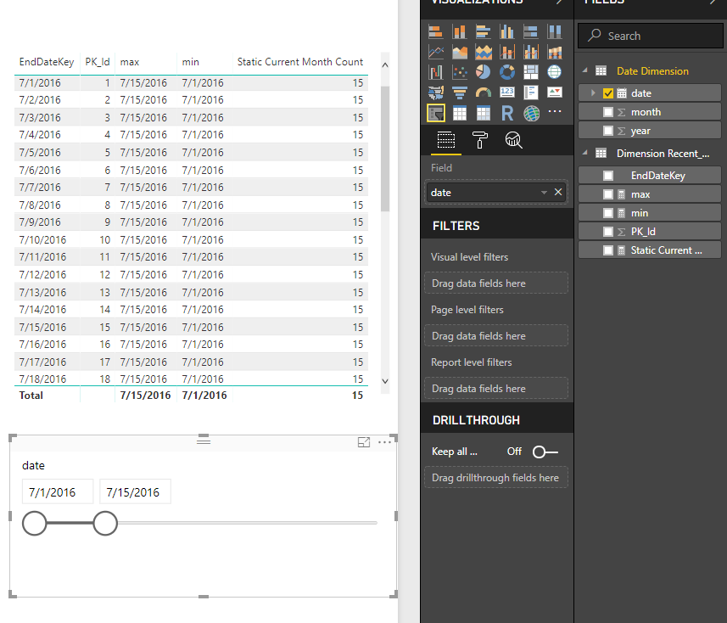
Task: Open the Analytics magnifier tab
Action: click(x=513, y=140)
